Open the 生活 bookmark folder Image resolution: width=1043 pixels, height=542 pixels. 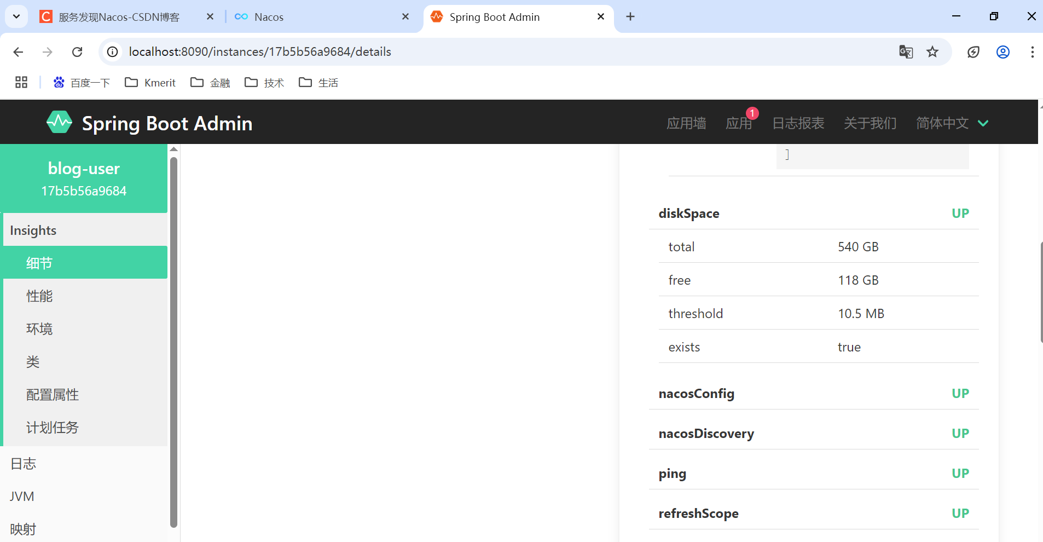[318, 83]
